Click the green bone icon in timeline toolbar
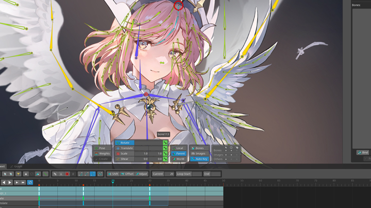Viewport: 371px width, 208px height. point(45,174)
